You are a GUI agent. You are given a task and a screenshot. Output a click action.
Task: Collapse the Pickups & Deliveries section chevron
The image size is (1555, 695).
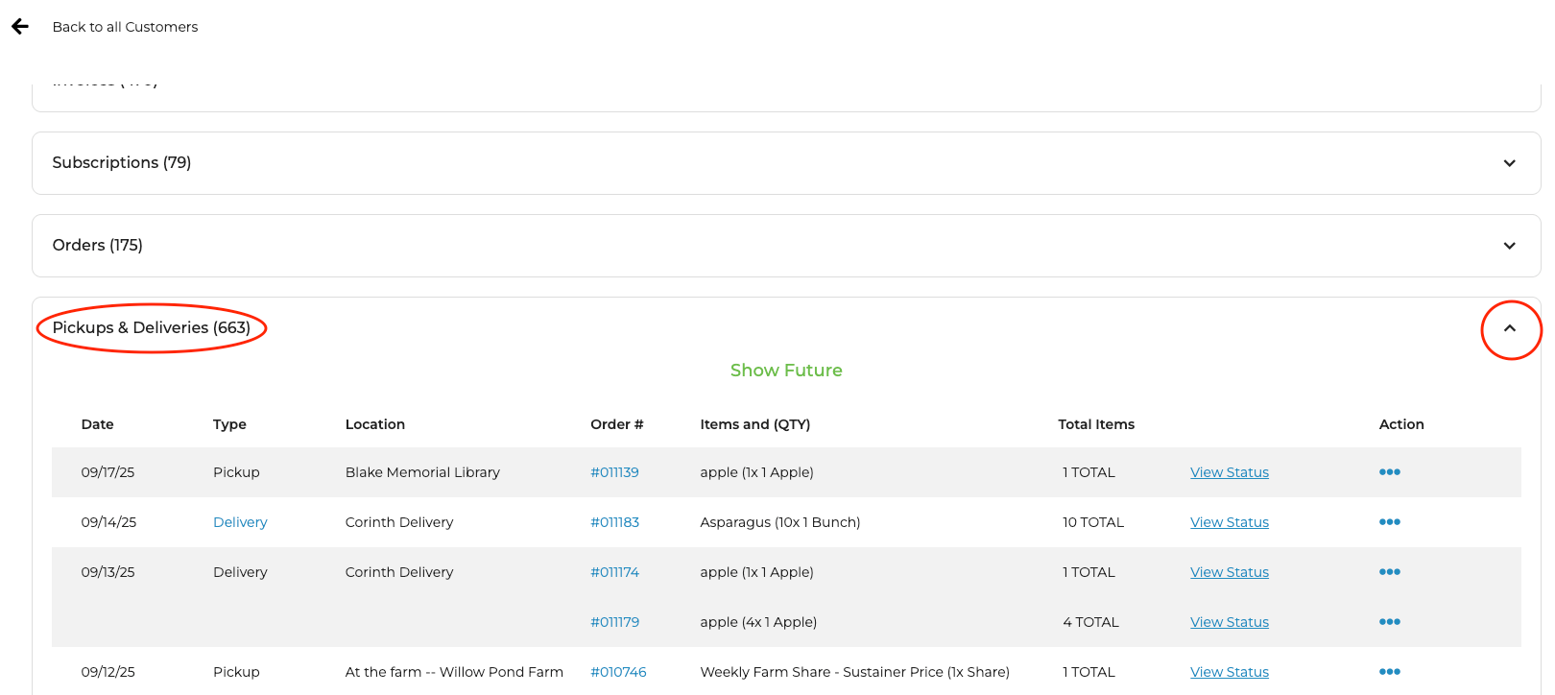click(1509, 328)
